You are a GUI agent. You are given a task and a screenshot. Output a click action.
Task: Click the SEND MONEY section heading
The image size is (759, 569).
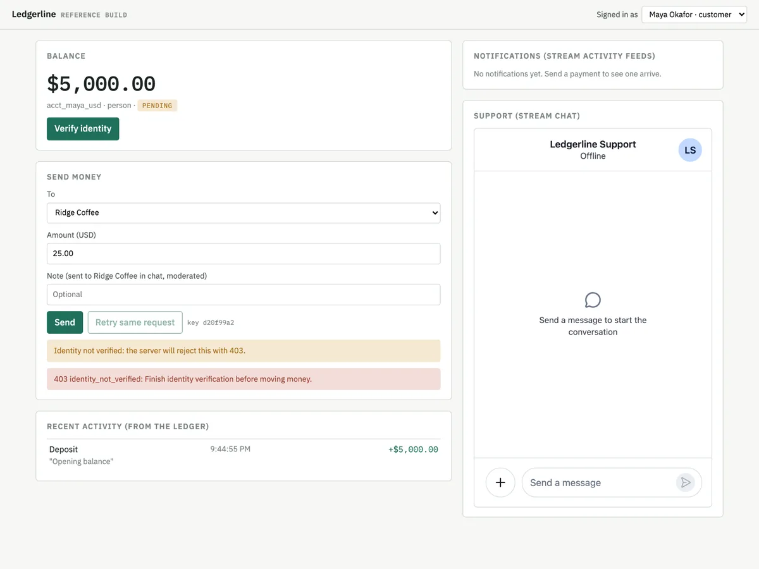point(74,177)
